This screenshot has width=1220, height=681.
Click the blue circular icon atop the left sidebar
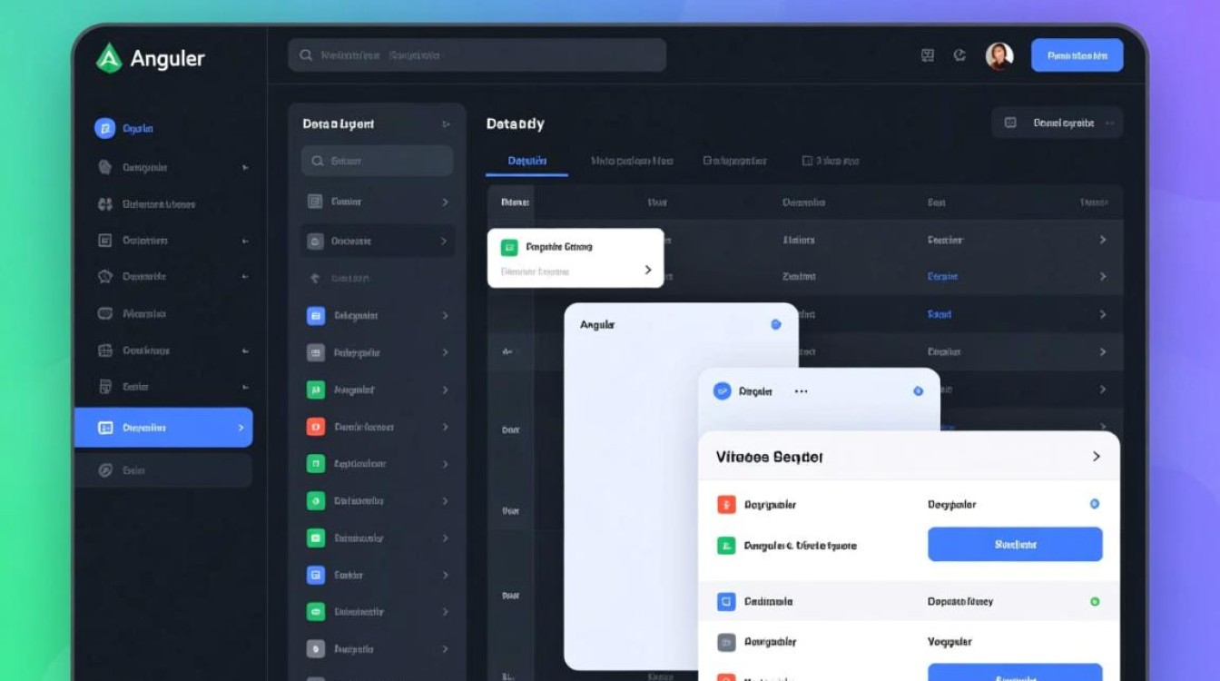(104, 129)
